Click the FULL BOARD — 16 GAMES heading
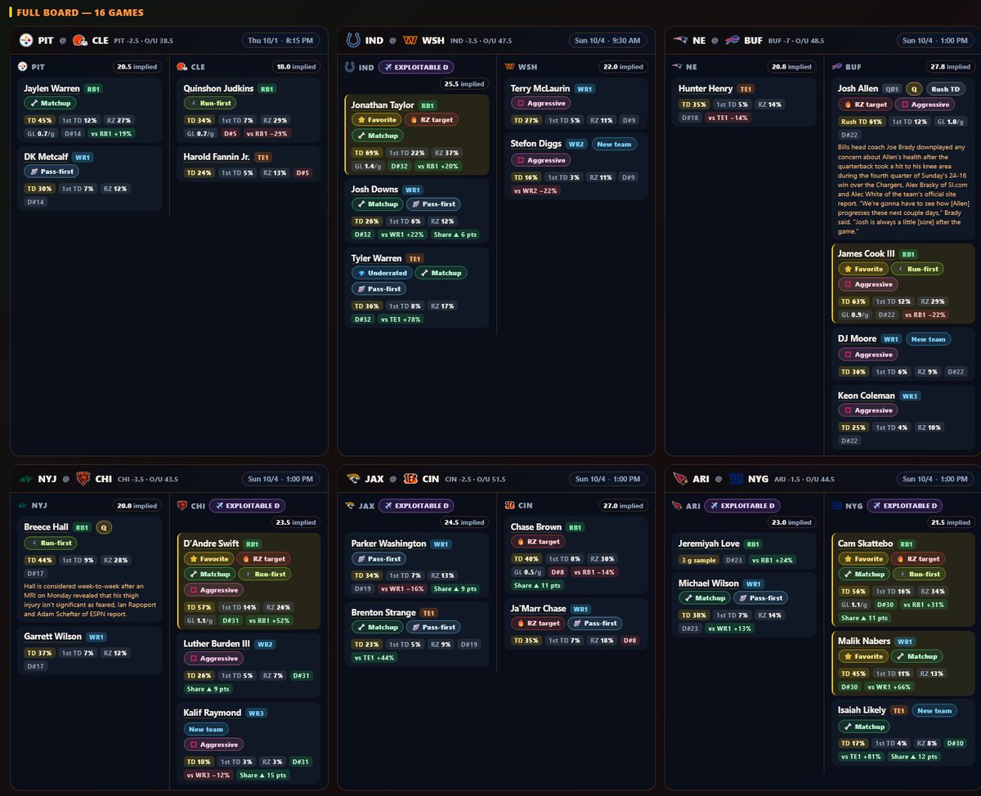981x796 pixels. click(80, 13)
